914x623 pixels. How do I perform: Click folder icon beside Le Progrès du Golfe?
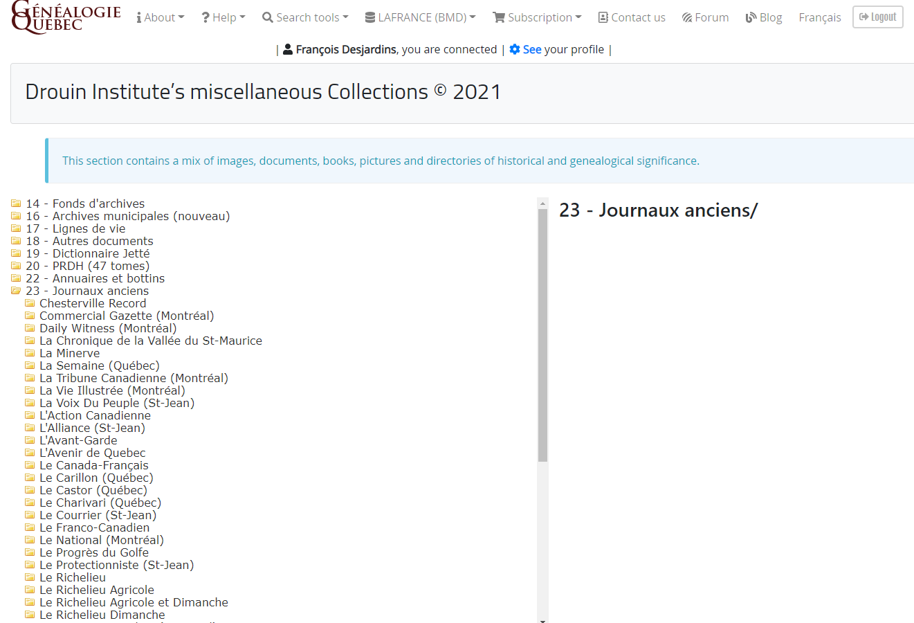30,552
